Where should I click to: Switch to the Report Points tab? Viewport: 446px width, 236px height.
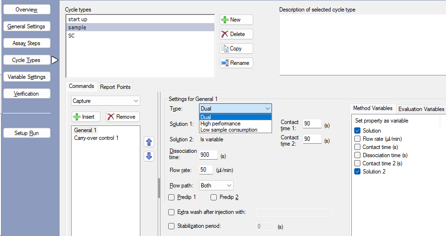click(x=115, y=87)
